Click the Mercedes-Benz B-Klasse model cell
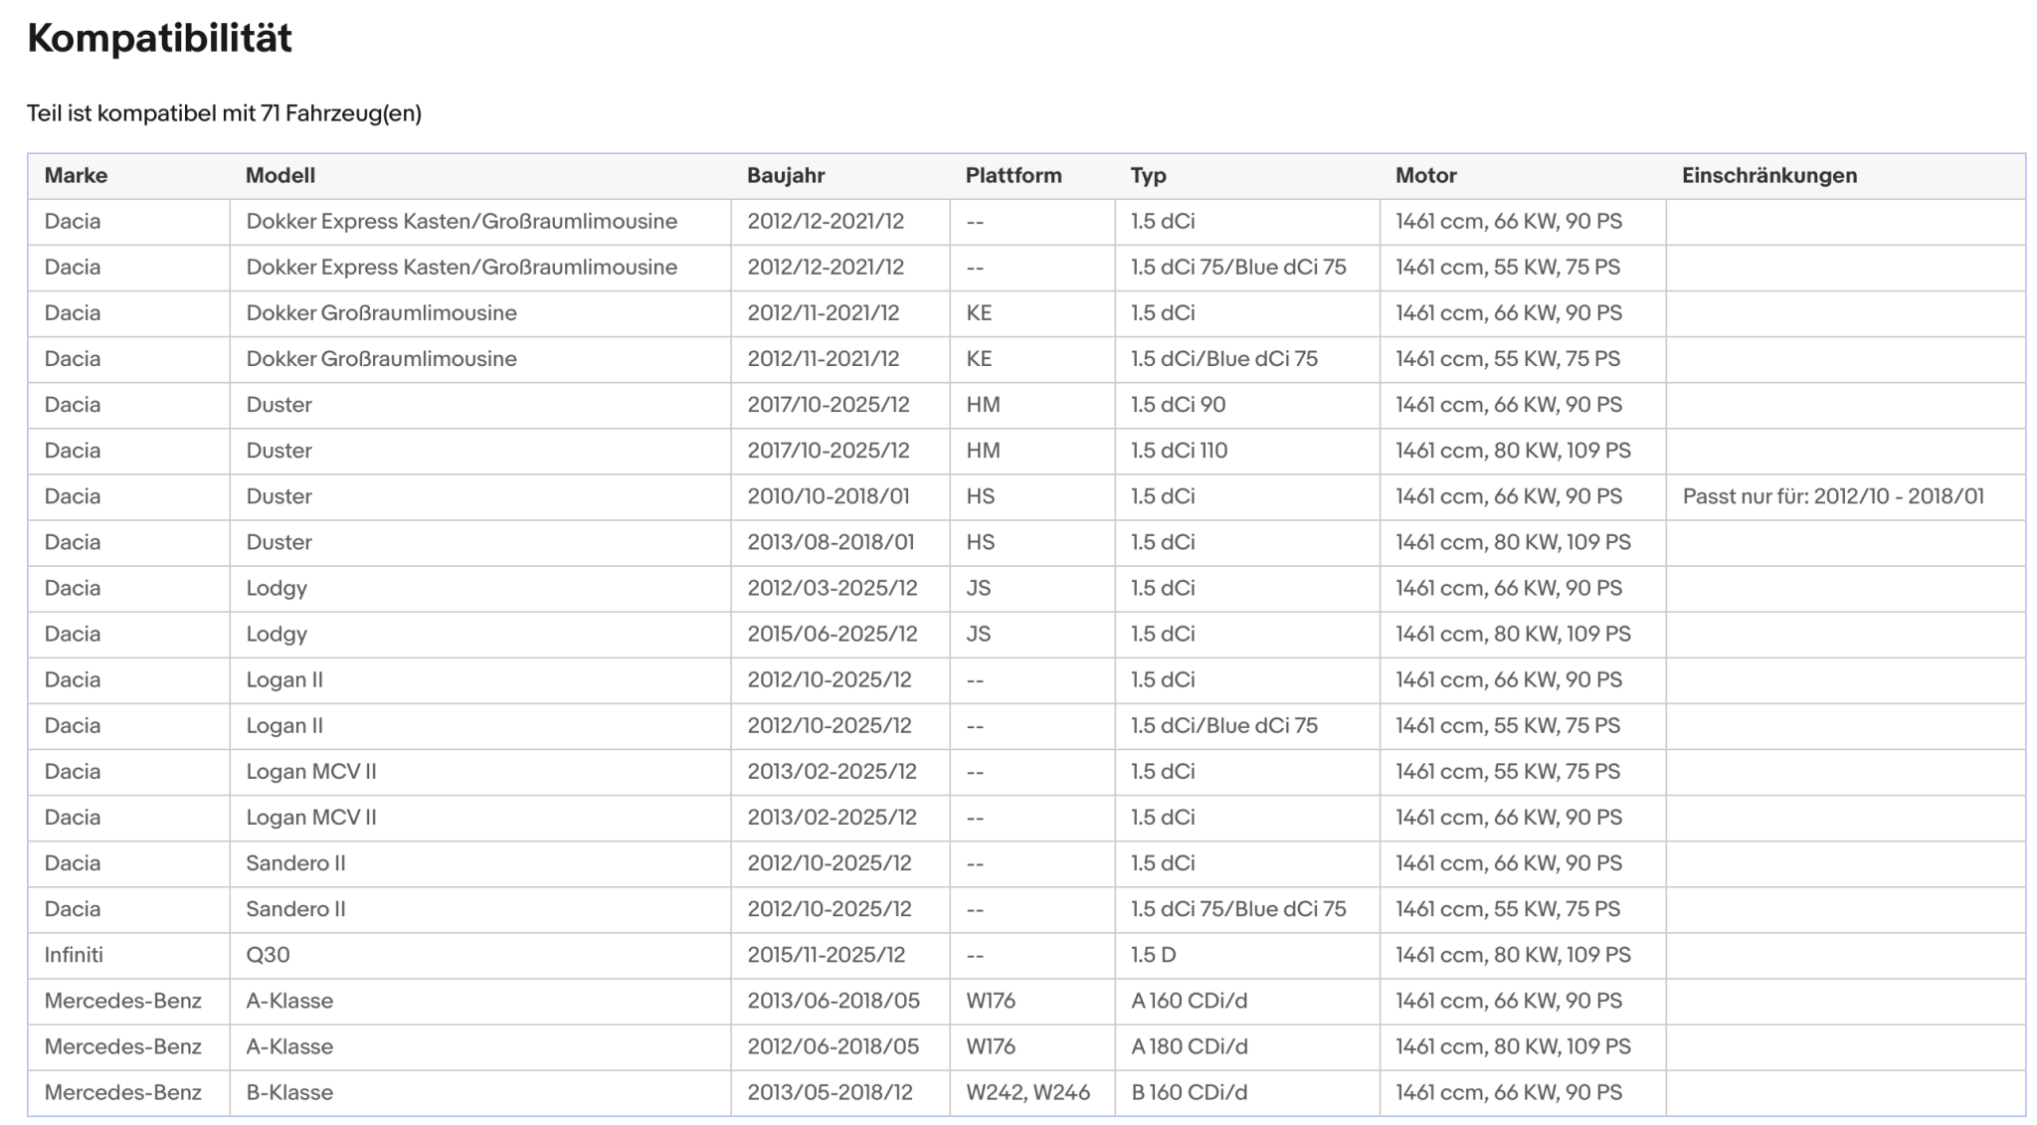The height and width of the screenshot is (1125, 2037). [x=289, y=1092]
